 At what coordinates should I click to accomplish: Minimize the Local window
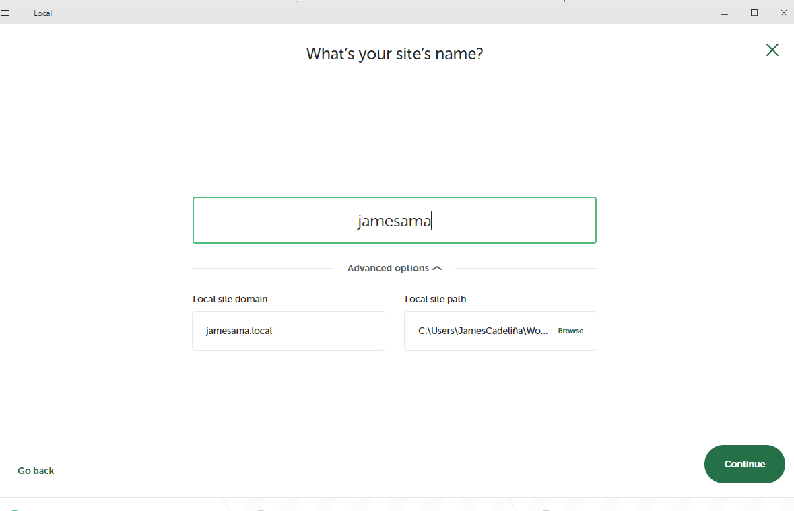coord(725,13)
